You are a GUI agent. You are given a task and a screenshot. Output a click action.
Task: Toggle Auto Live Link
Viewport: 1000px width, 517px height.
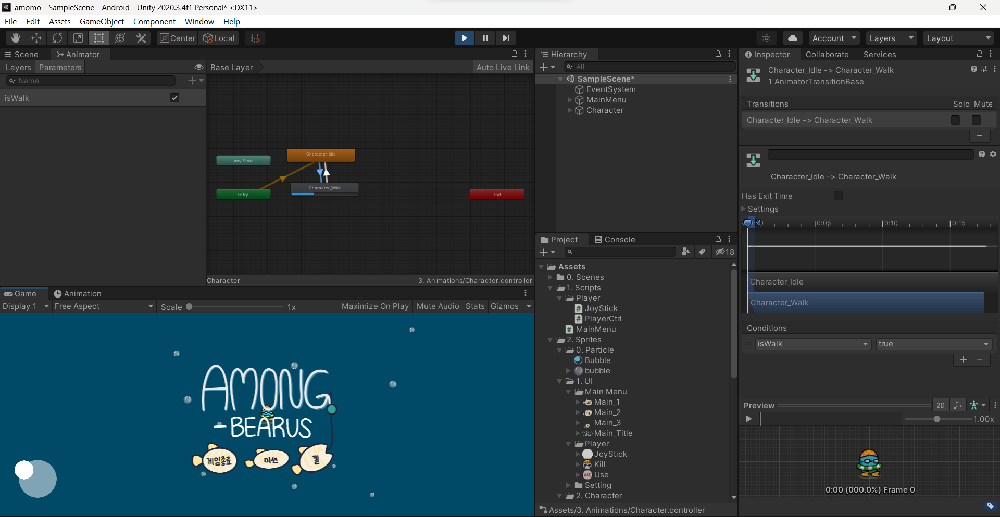click(x=503, y=67)
